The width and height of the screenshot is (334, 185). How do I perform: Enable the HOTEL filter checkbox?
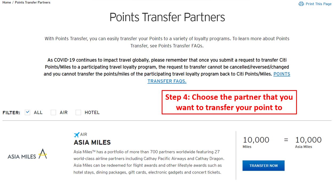78,112
